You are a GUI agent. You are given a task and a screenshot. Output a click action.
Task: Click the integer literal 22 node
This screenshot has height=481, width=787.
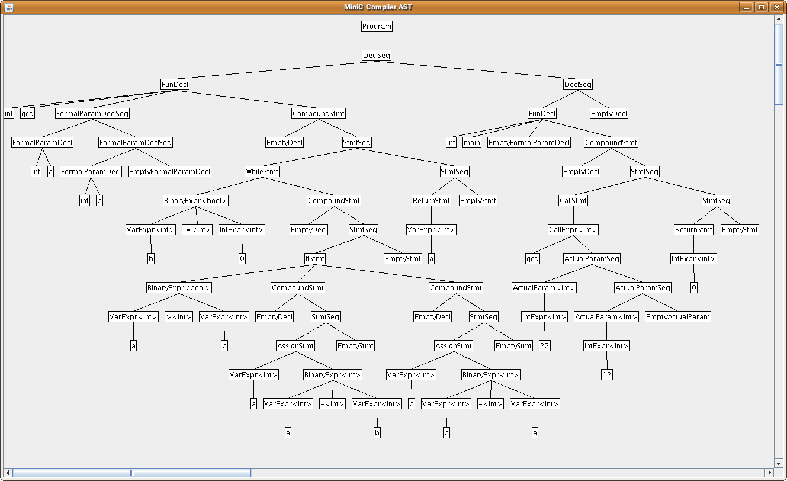tap(545, 346)
